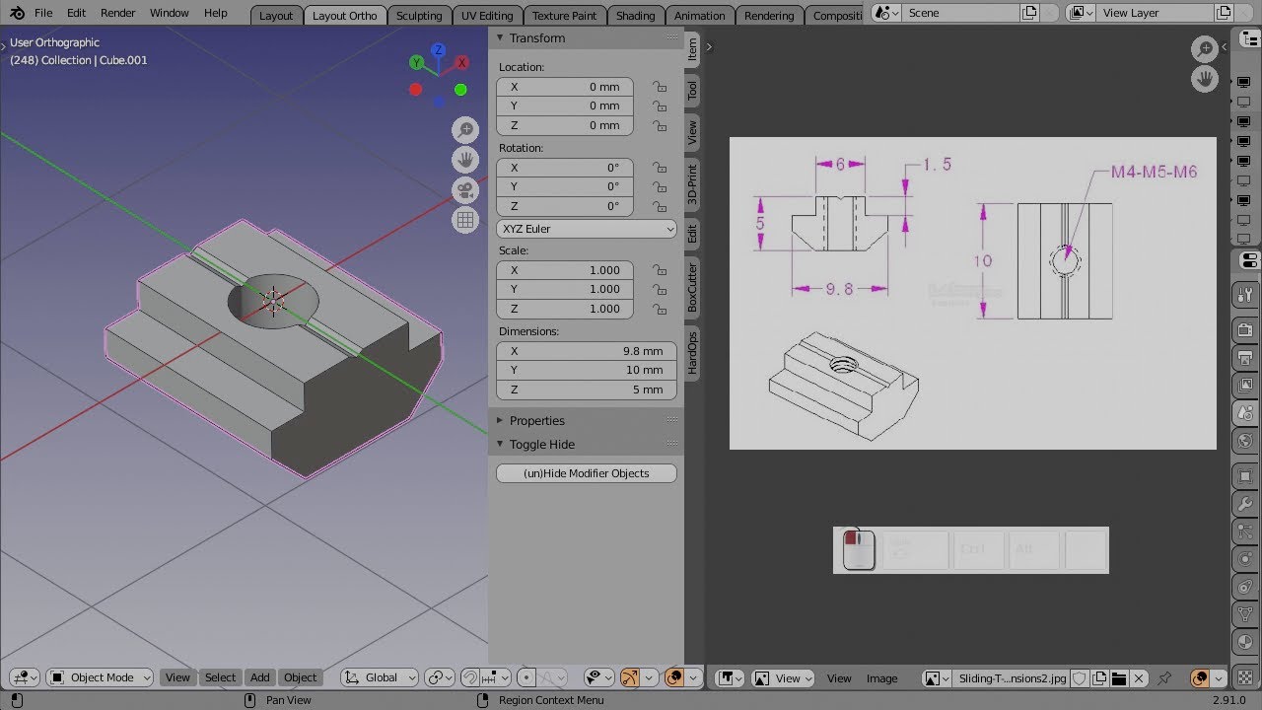Click the zoom magnifier gizmo in 3D viewport
The image size is (1262, 710).
[465, 129]
